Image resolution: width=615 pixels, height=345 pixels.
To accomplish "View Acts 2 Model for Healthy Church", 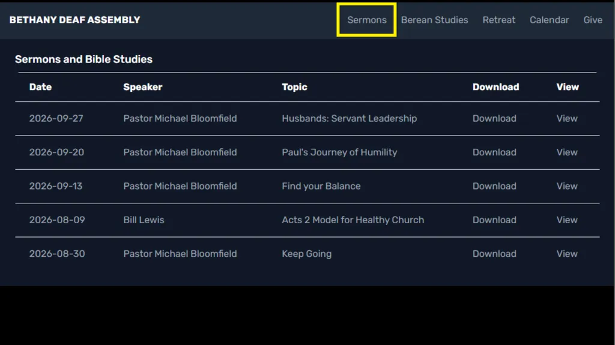I will [x=567, y=220].
